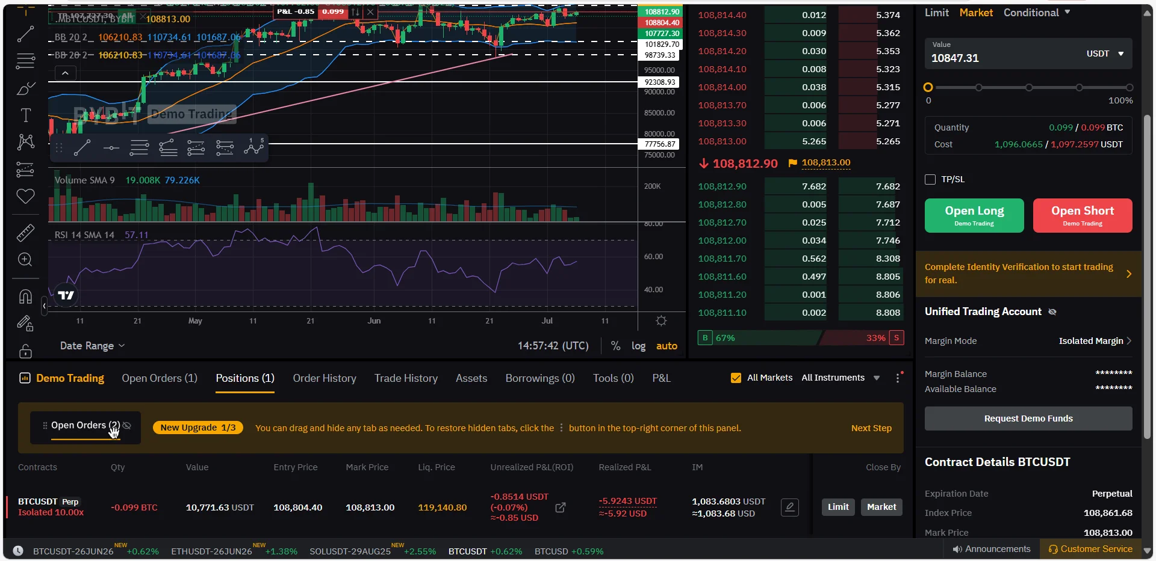Pick the Elliott wave tool in floating toolbar
The image size is (1156, 561).
(x=254, y=147)
